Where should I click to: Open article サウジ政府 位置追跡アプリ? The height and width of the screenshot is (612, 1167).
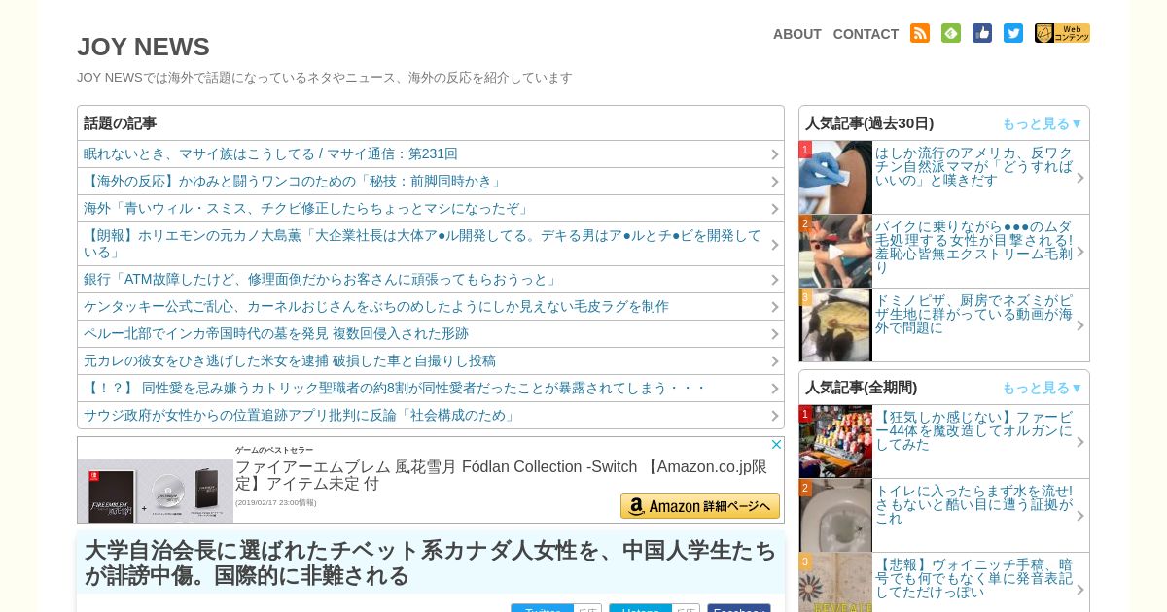pyautogui.click(x=301, y=415)
